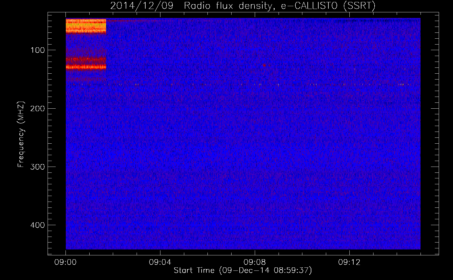Image resolution: width=453 pixels, height=280 pixels.
Task: Click the 'Start Time (09-Dec-14 08:59:37)' label
Action: tap(243, 270)
